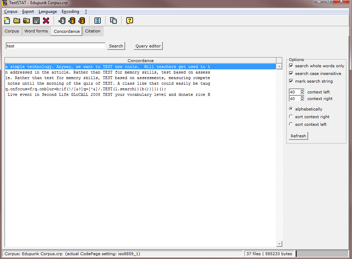Viewport: 352px width, 259px height.
Task: Open a corpus via the plain folder icon
Action: pyautogui.click(x=17, y=21)
